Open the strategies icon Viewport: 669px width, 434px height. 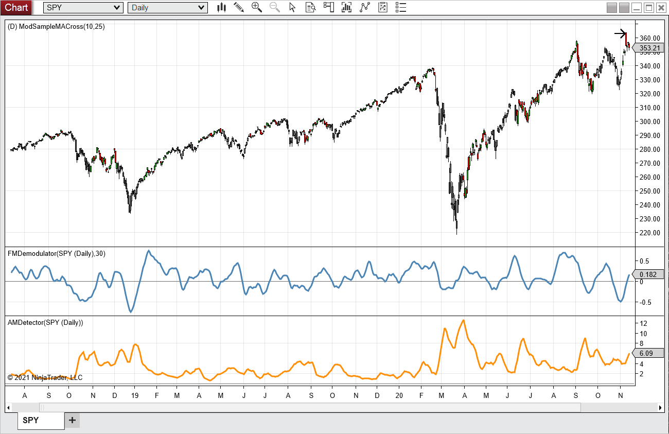click(382, 7)
